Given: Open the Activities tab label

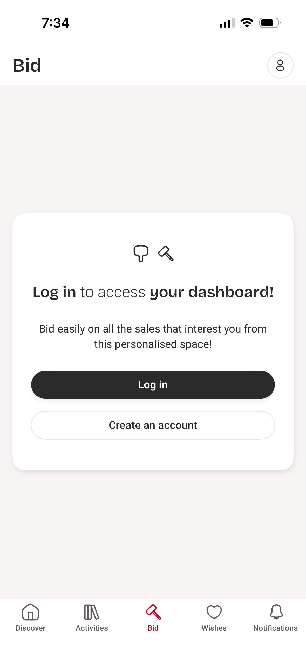Looking at the screenshot, I should coord(91,628).
